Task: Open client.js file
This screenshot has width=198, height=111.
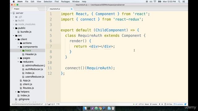Action: (28, 84)
